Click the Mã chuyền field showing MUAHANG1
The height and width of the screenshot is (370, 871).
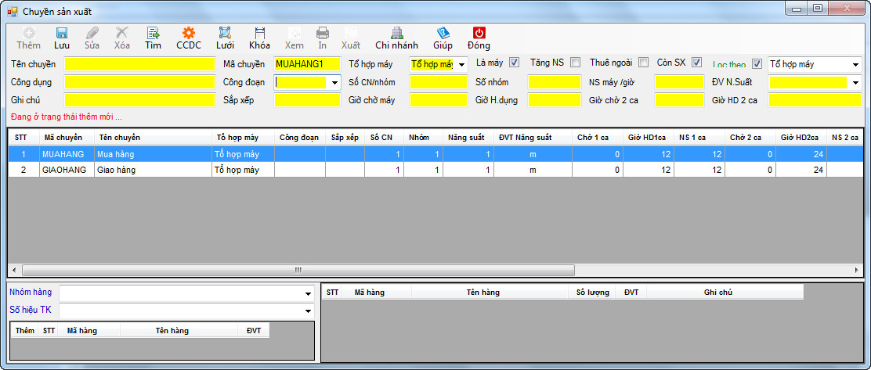tap(307, 64)
